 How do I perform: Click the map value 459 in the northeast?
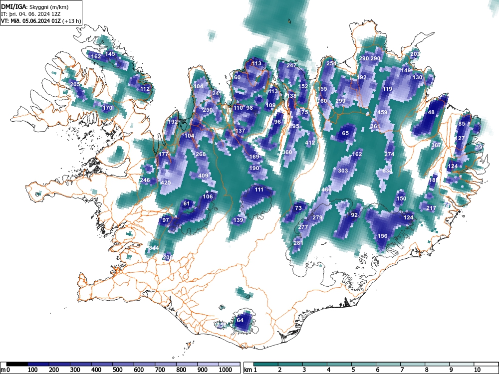point(382,112)
